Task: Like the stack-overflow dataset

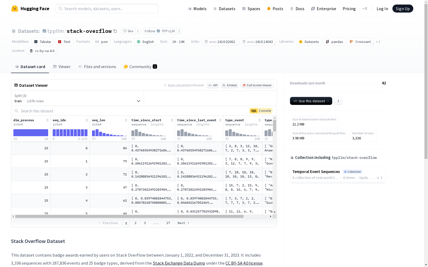Action: [129, 31]
